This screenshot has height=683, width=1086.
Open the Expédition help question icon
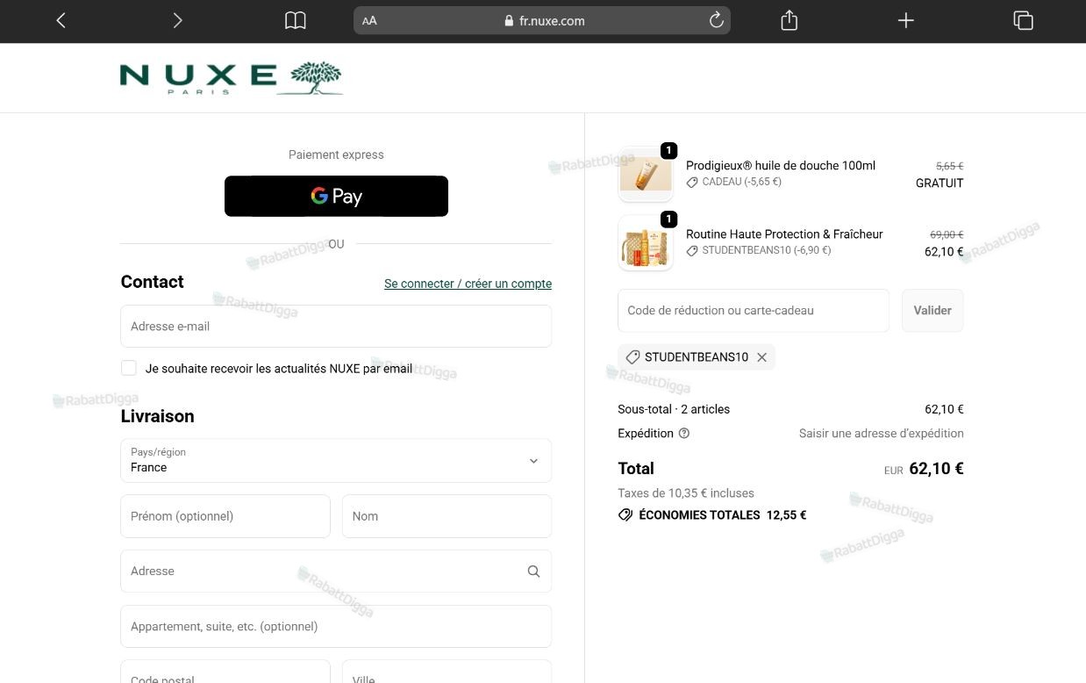tap(684, 433)
